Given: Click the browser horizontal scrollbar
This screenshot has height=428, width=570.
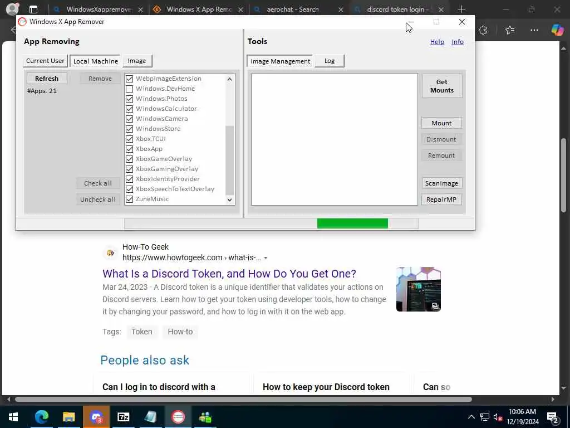Looking at the screenshot, I should (243, 399).
